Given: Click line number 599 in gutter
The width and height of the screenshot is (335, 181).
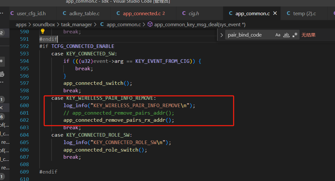Looking at the screenshot, I should [24, 98].
